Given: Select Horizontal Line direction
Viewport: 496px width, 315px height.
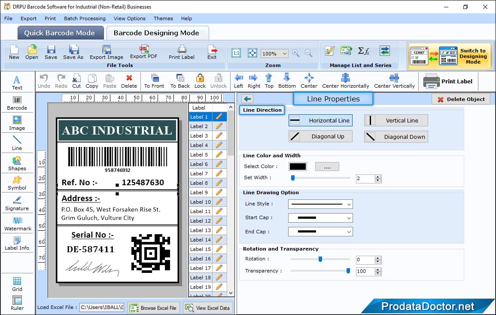Looking at the screenshot, I should (320, 121).
